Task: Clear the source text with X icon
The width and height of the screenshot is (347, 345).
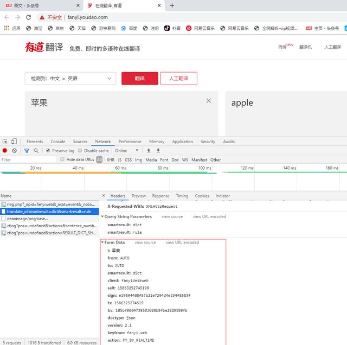Action: point(208,101)
